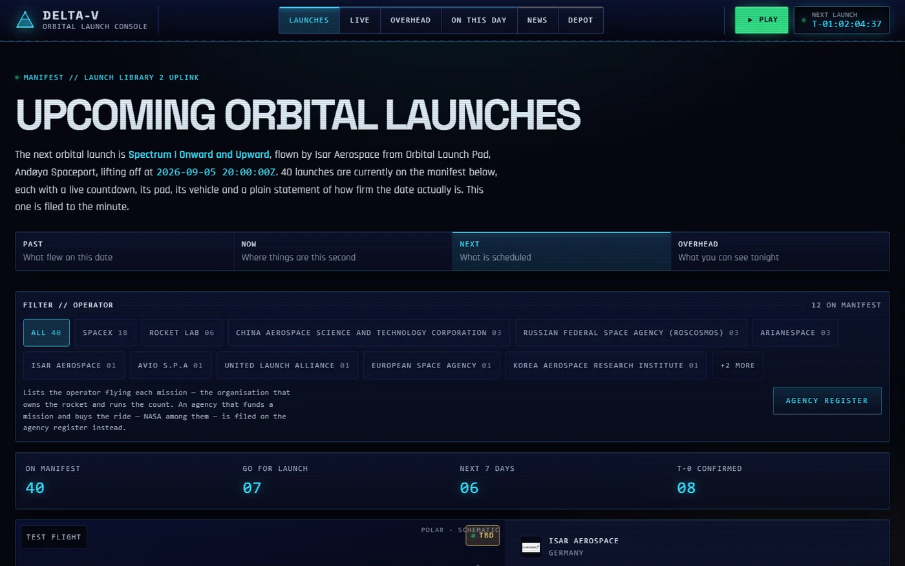Select the Overhead 'What you can see tonight' card
Viewport: 905px width, 566px height.
[780, 251]
